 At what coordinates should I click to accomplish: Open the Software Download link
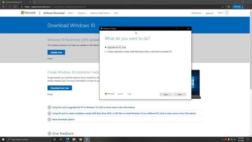pos(54,13)
